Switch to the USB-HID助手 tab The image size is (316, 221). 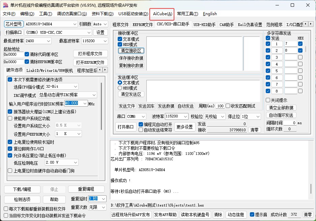click(x=204, y=25)
